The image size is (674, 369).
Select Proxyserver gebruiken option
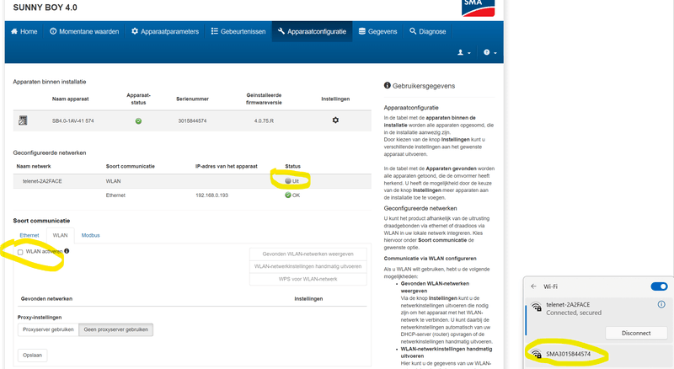point(48,330)
